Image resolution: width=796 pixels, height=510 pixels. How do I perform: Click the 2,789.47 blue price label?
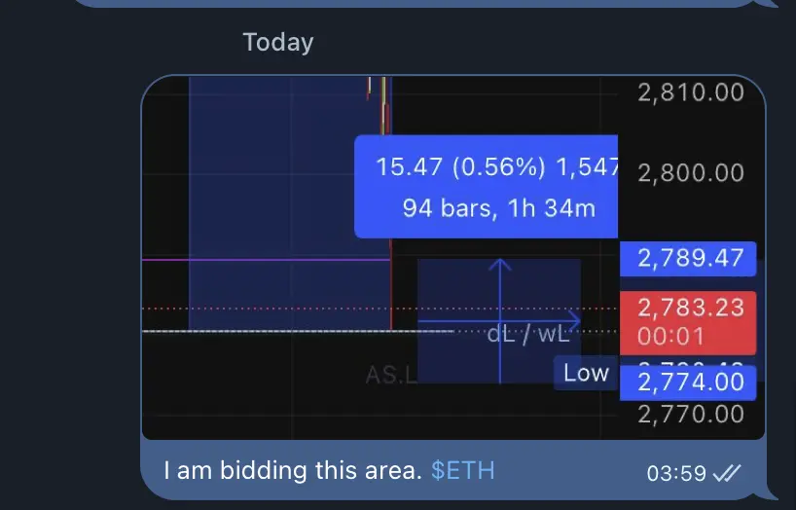[688, 259]
